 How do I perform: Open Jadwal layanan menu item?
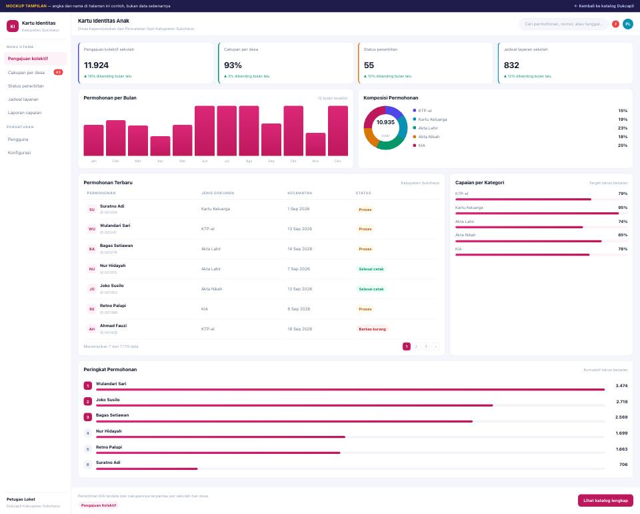[35, 99]
